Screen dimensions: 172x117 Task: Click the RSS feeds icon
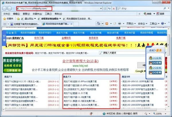(107, 23)
